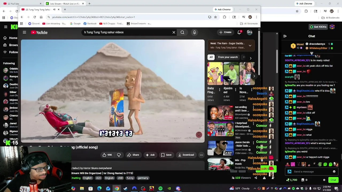This screenshot has width=342, height=192.
Task: Open Microsoft Edge from the taskbar
Action: tap(99, 189)
